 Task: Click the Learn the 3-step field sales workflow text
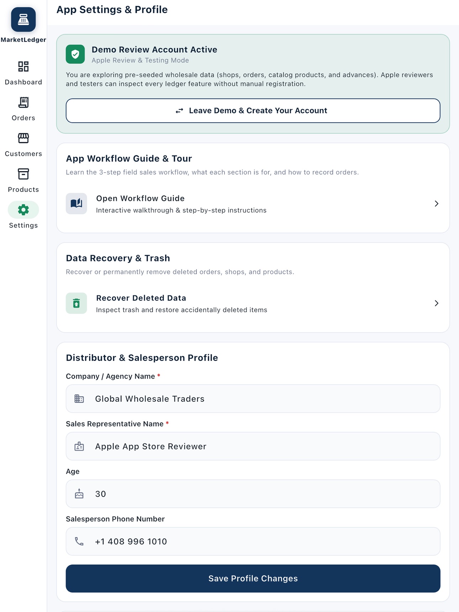(x=212, y=172)
